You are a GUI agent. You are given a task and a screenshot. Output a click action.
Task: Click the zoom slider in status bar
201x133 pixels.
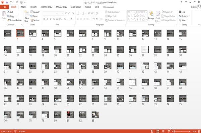181,131
